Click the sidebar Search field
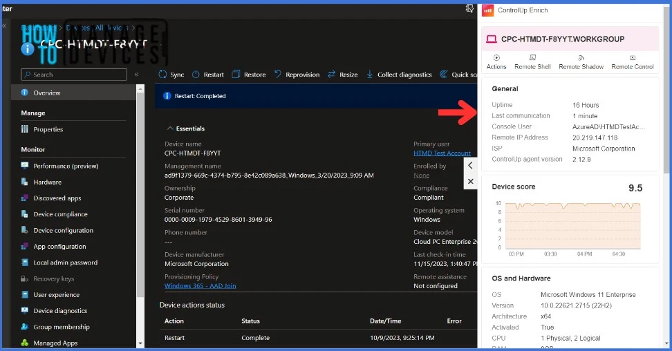This screenshot has height=351, width=672. coord(74,75)
